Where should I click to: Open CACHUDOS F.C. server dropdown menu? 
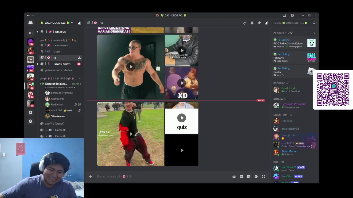[x=57, y=23]
